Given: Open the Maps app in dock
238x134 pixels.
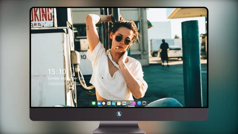Looking at the screenshot, I should tap(109, 104).
